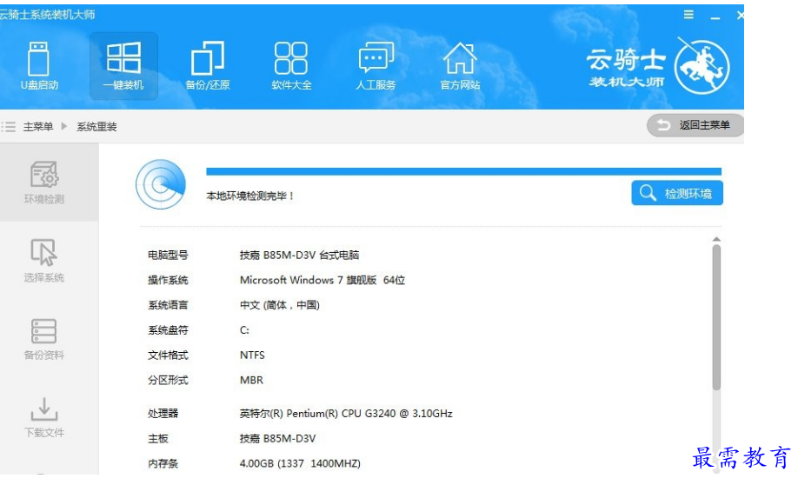Click the MBR partition value
Image resolution: width=798 pixels, height=485 pixels.
click(x=251, y=380)
